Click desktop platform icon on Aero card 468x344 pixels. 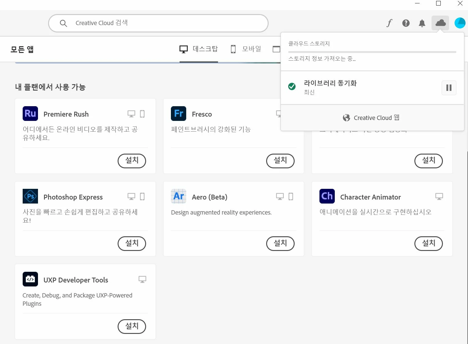click(x=280, y=196)
